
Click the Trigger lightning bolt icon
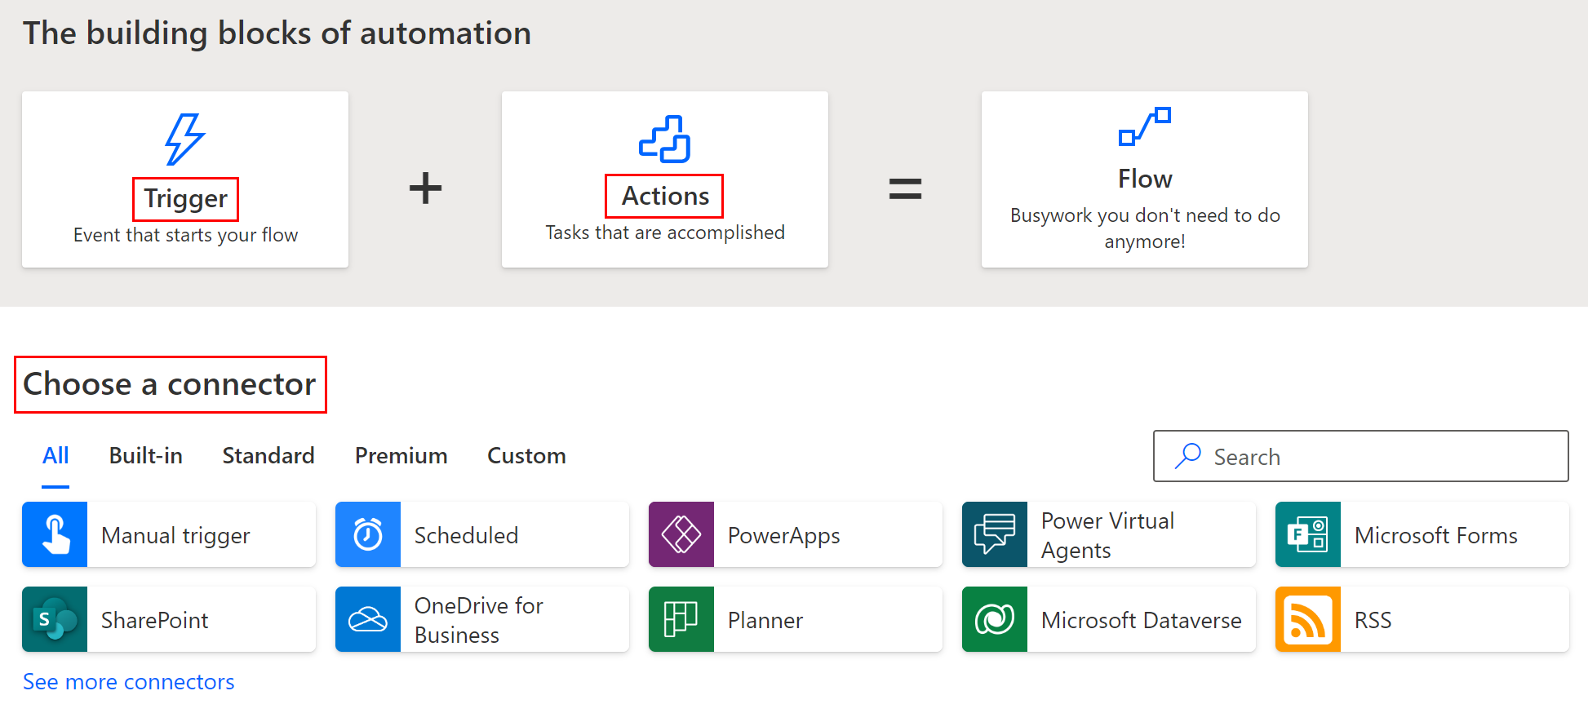coord(185,139)
